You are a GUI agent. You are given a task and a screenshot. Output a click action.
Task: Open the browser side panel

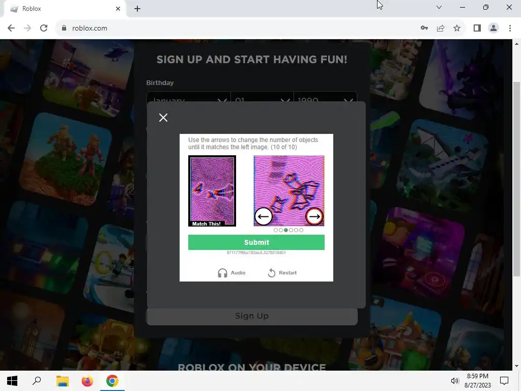[477, 29]
